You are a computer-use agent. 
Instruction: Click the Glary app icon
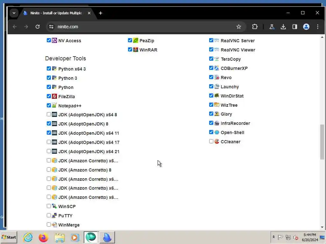coord(216,114)
